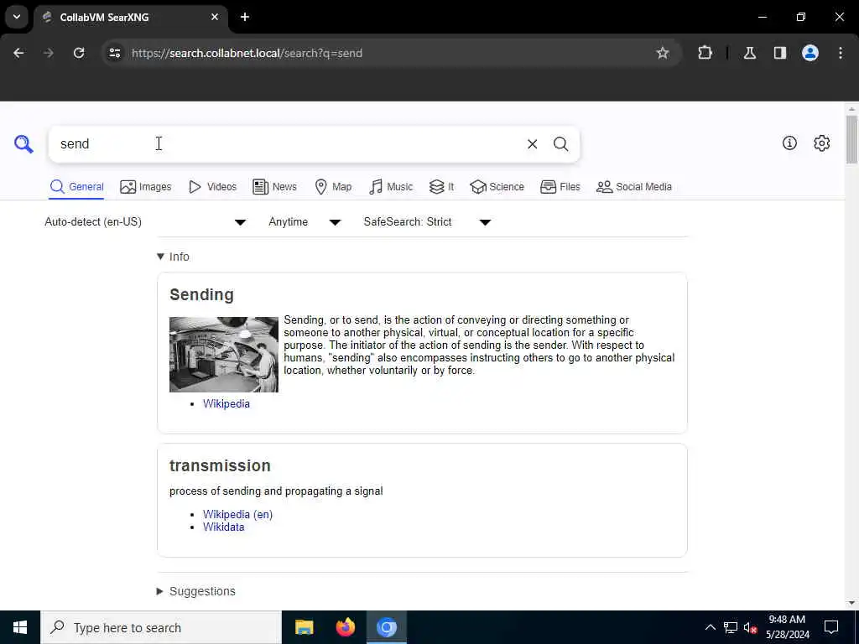859x644 pixels.
Task: Switch to the Map tab
Action: click(333, 187)
